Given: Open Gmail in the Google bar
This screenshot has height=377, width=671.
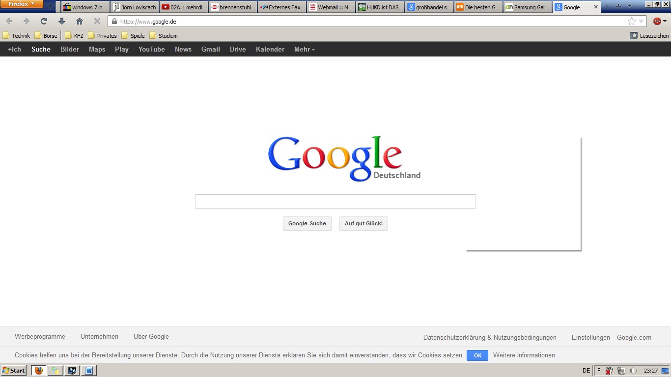Looking at the screenshot, I should click(210, 49).
